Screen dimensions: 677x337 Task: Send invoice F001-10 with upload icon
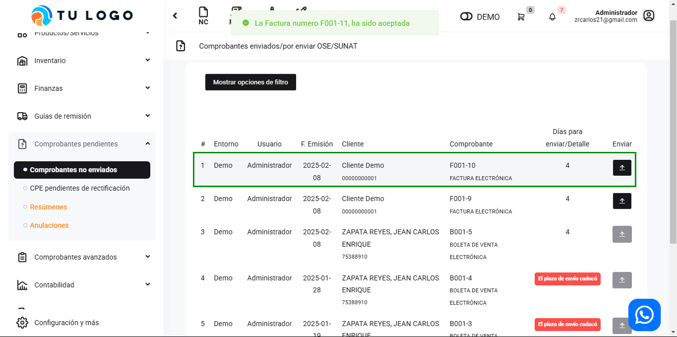coord(622,168)
